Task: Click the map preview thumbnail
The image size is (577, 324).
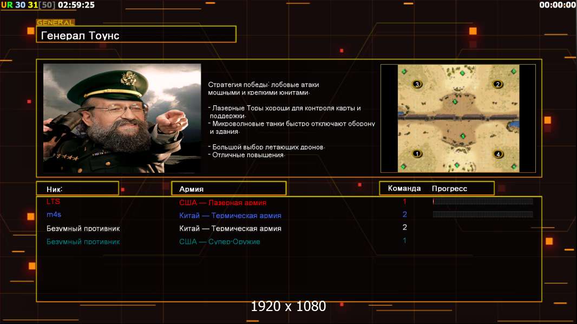Action: [x=458, y=118]
